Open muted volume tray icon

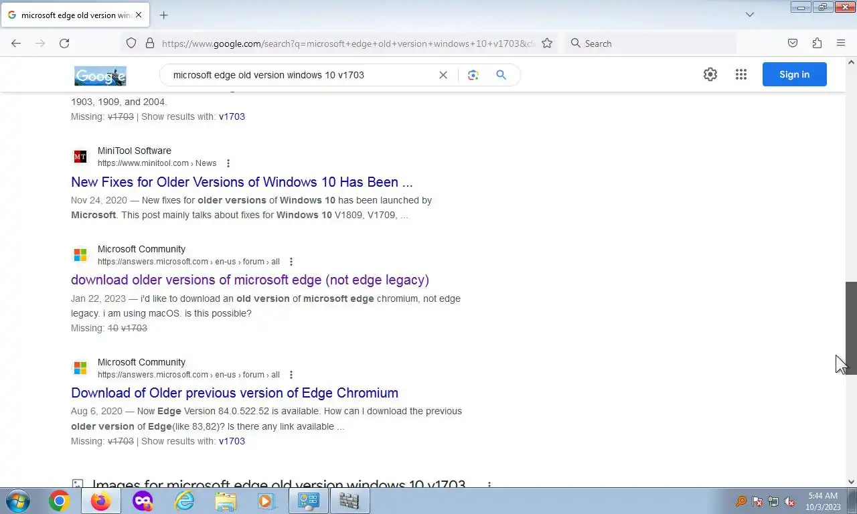(789, 501)
